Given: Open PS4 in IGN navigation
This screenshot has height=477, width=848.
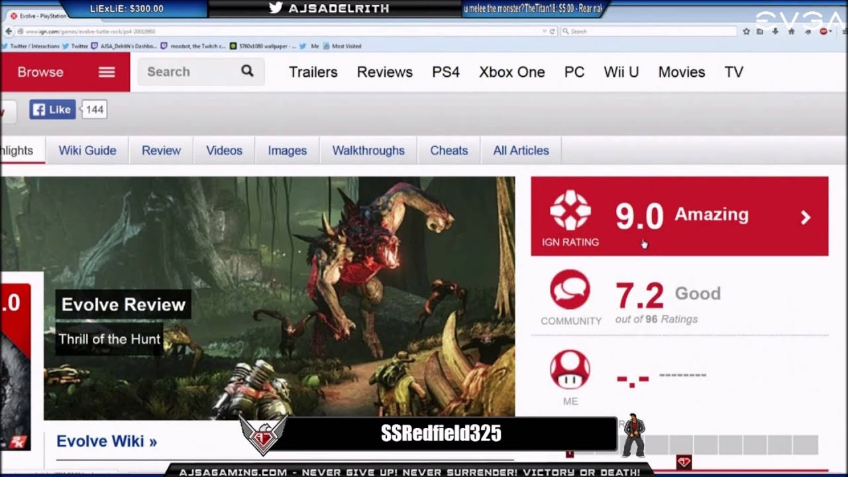Looking at the screenshot, I should 446,72.
